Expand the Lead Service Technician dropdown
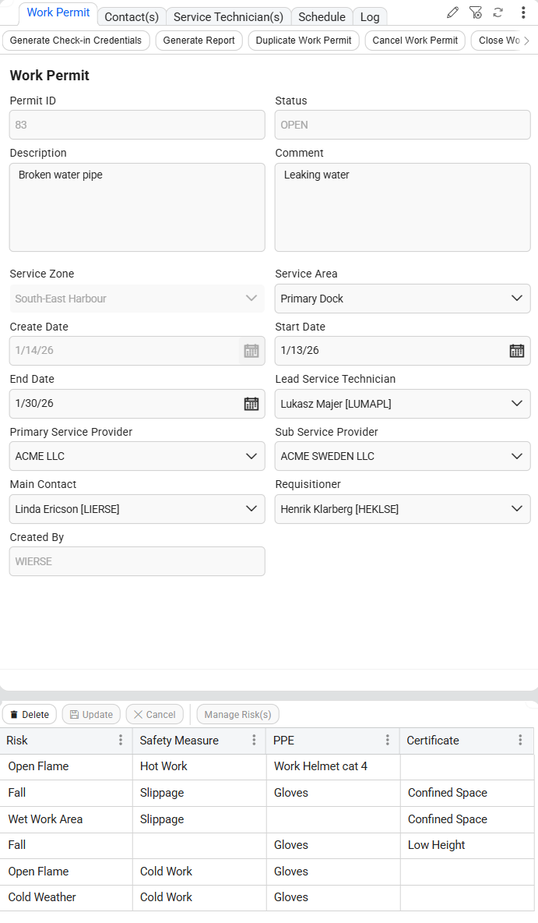This screenshot has height=923, width=538. click(x=516, y=404)
